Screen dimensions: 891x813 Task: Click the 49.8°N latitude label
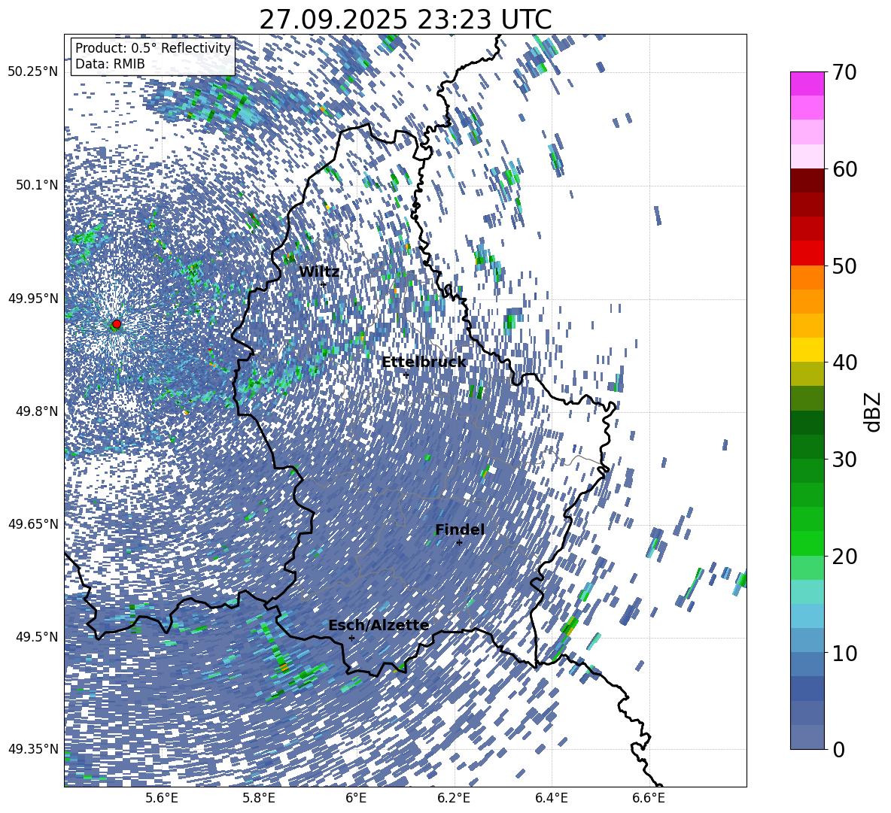pyautogui.click(x=36, y=411)
